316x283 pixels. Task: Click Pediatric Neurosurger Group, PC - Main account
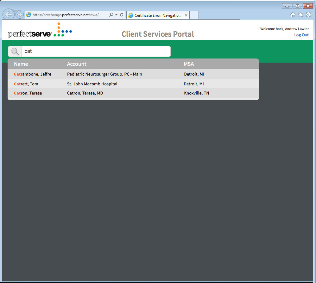point(104,74)
